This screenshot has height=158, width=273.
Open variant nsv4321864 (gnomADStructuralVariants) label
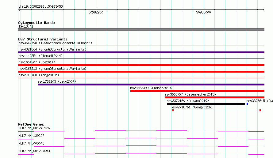click(x=52, y=49)
